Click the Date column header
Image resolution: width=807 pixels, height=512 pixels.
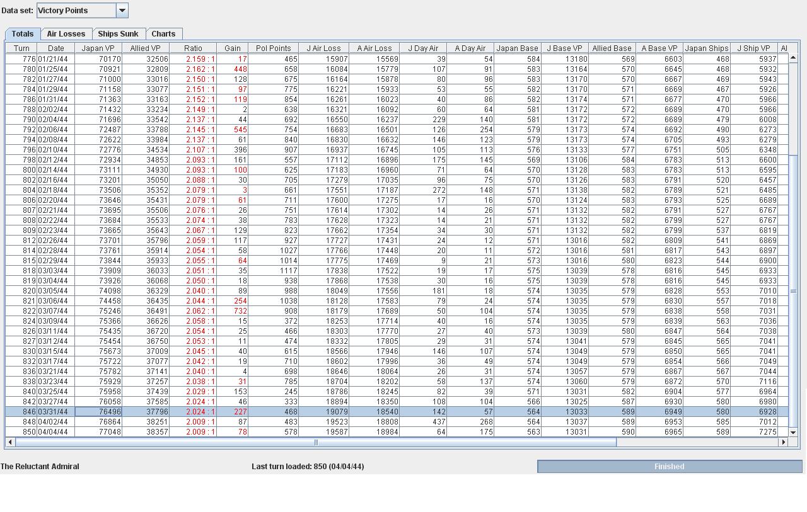pyautogui.click(x=56, y=48)
